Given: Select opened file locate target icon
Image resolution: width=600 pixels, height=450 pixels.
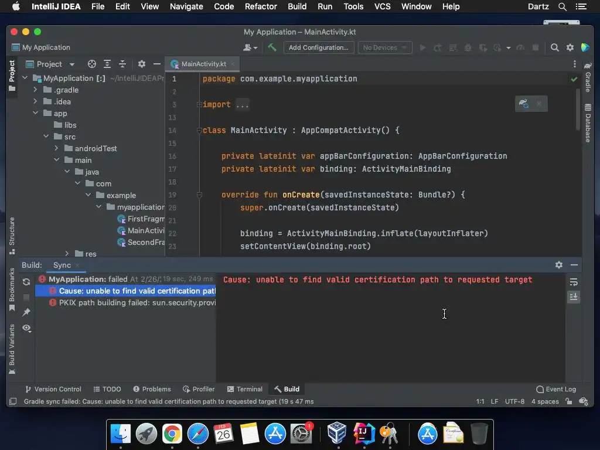Looking at the screenshot, I should click(92, 64).
